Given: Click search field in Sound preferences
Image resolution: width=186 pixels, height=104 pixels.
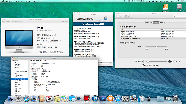Looking at the screenshot, I should [179, 16].
